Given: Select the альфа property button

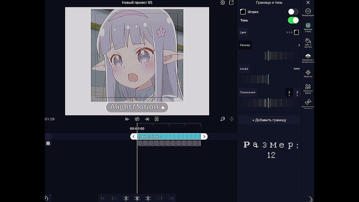Looking at the screenshot, I should pyautogui.click(x=244, y=69).
